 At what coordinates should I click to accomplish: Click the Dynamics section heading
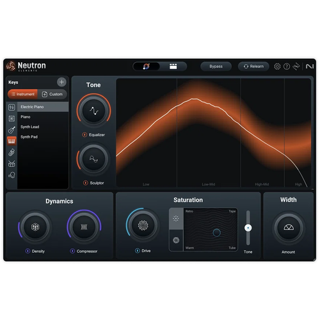[60, 201]
